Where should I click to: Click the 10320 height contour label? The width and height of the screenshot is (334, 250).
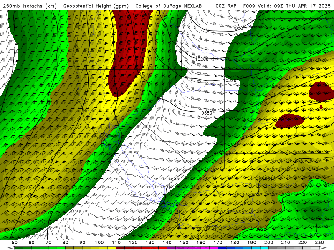230,80
